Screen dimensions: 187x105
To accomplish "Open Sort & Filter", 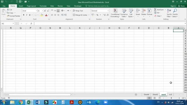I will point(169,13).
